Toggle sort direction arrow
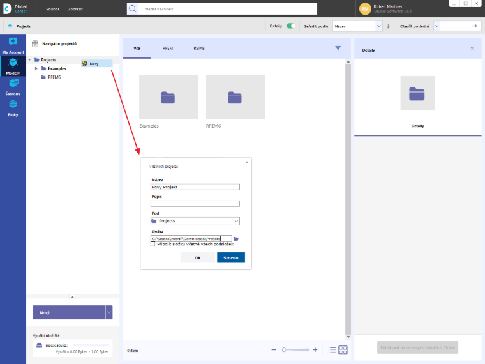485x364 pixels. pyautogui.click(x=388, y=26)
